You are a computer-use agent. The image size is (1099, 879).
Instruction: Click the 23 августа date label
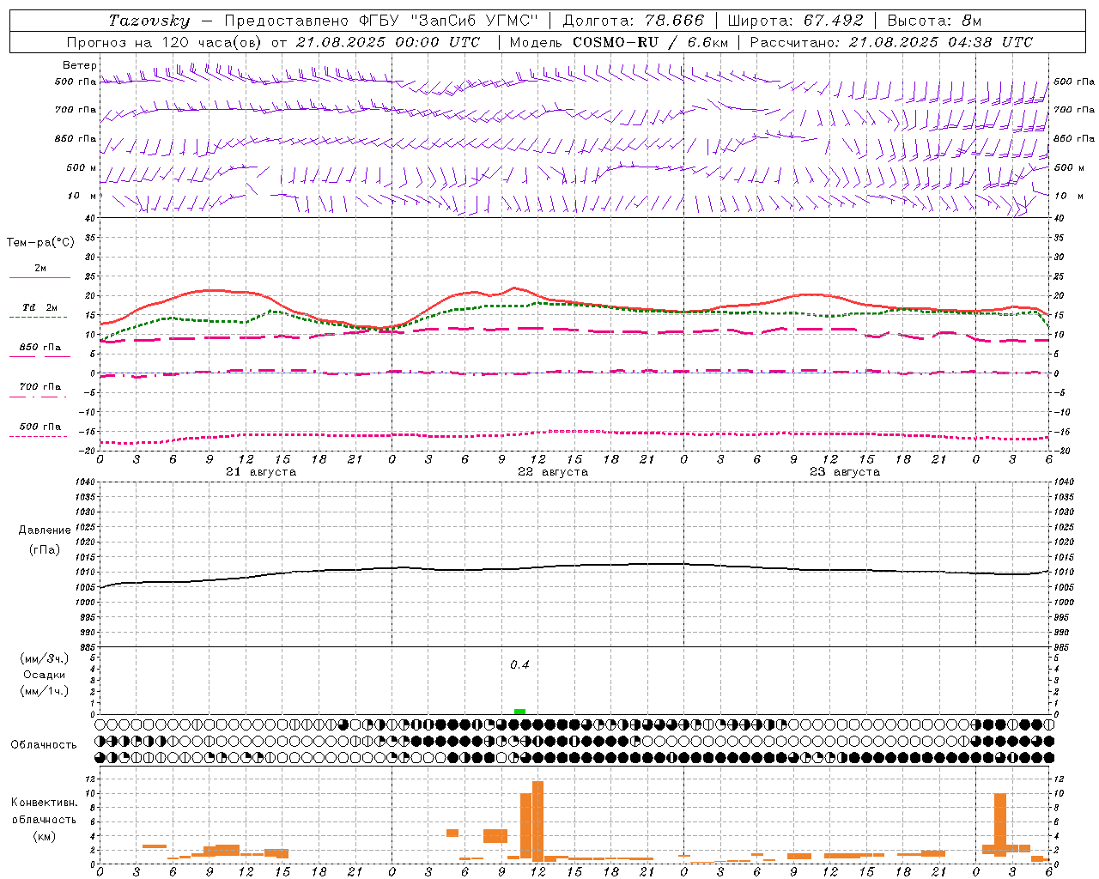click(845, 472)
